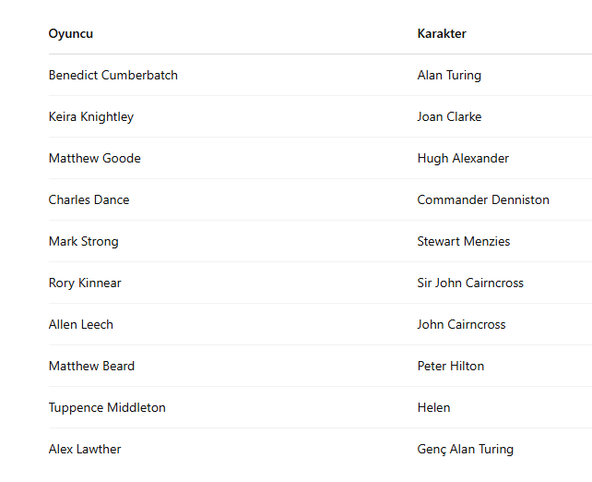This screenshot has height=482, width=592.
Task: Click the Oyuncu column header
Action: [x=71, y=34]
